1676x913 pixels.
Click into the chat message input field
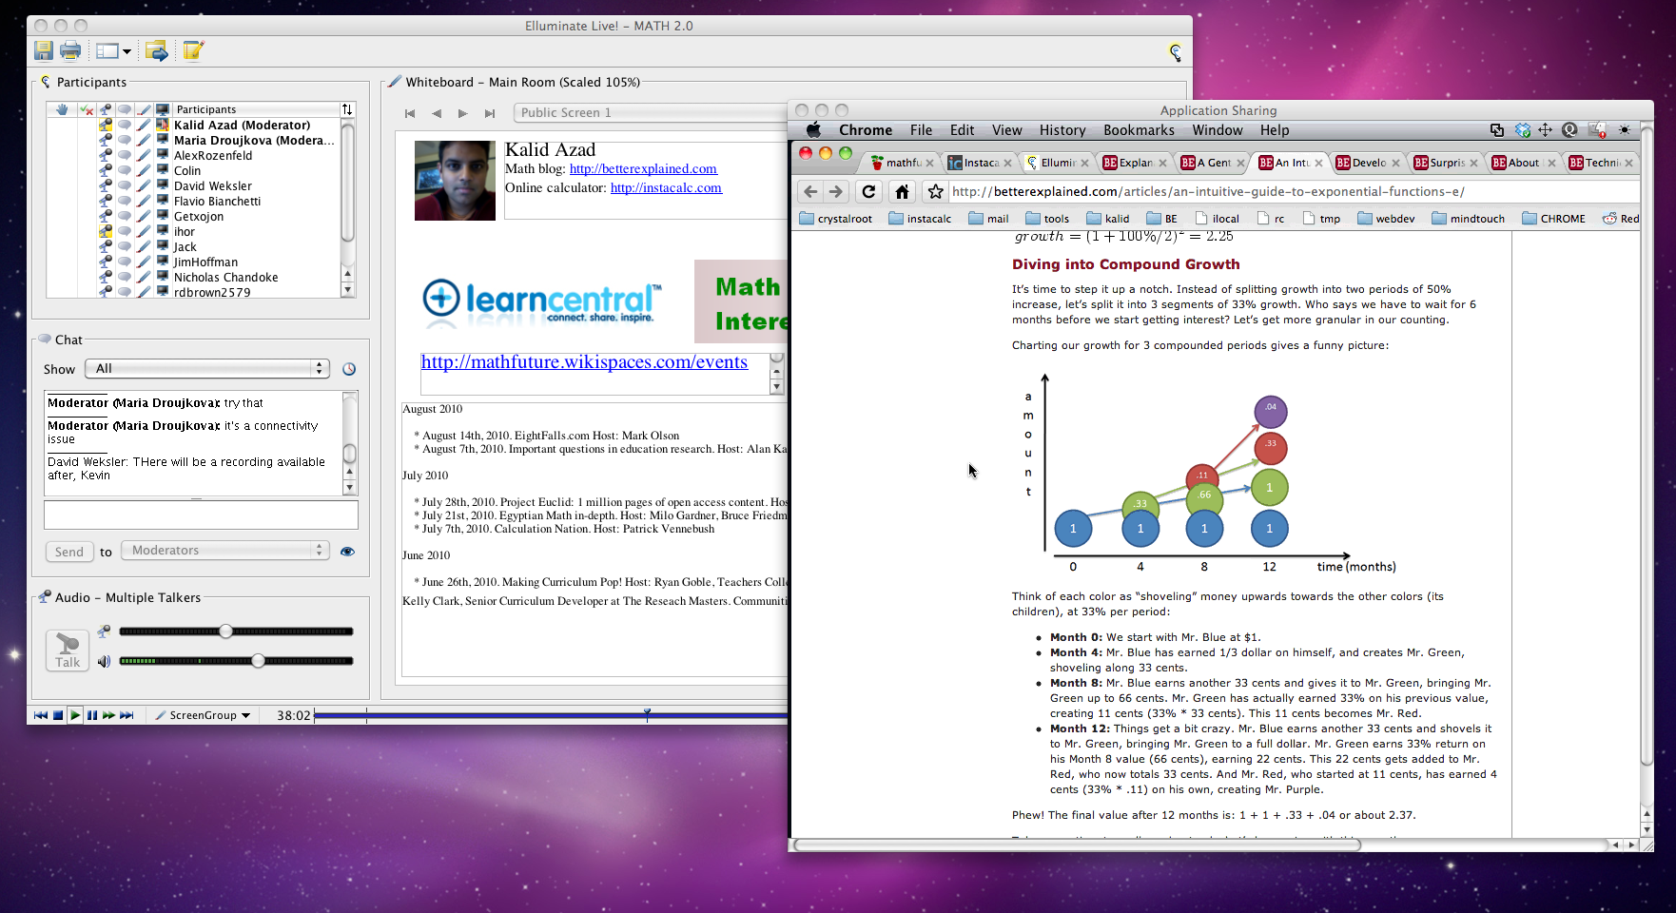[x=201, y=515]
